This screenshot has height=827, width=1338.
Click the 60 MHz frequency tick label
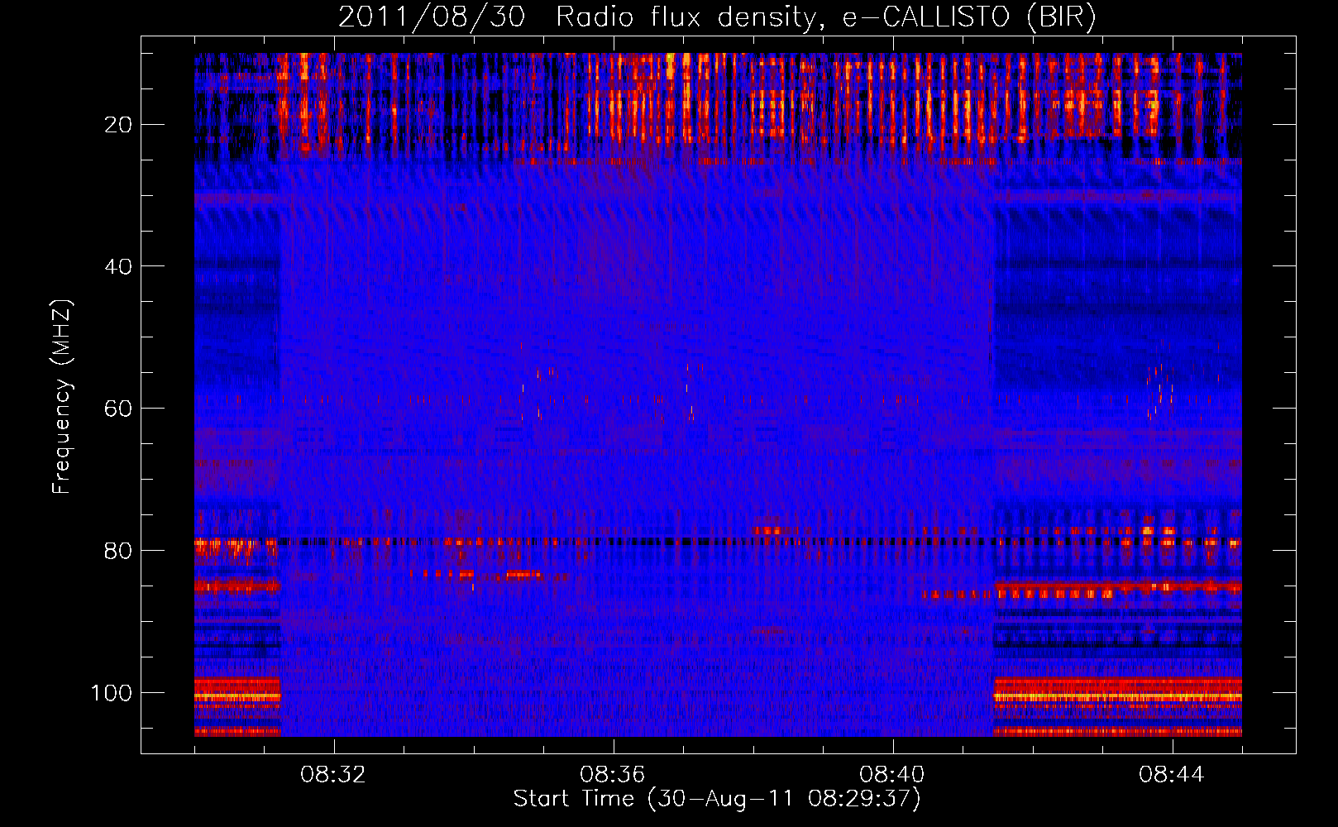pos(119,409)
